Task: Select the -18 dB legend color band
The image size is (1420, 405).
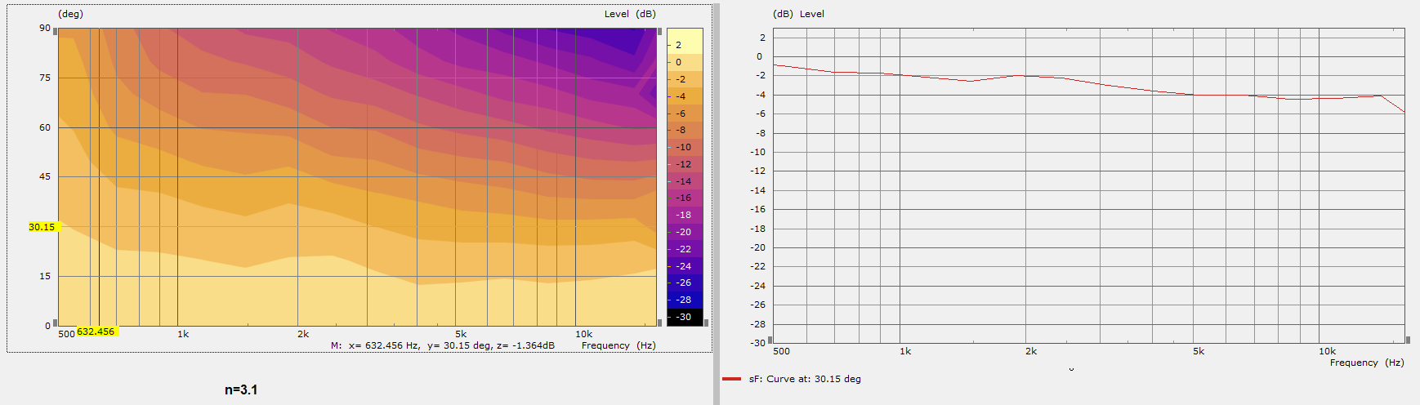Action: click(x=685, y=215)
